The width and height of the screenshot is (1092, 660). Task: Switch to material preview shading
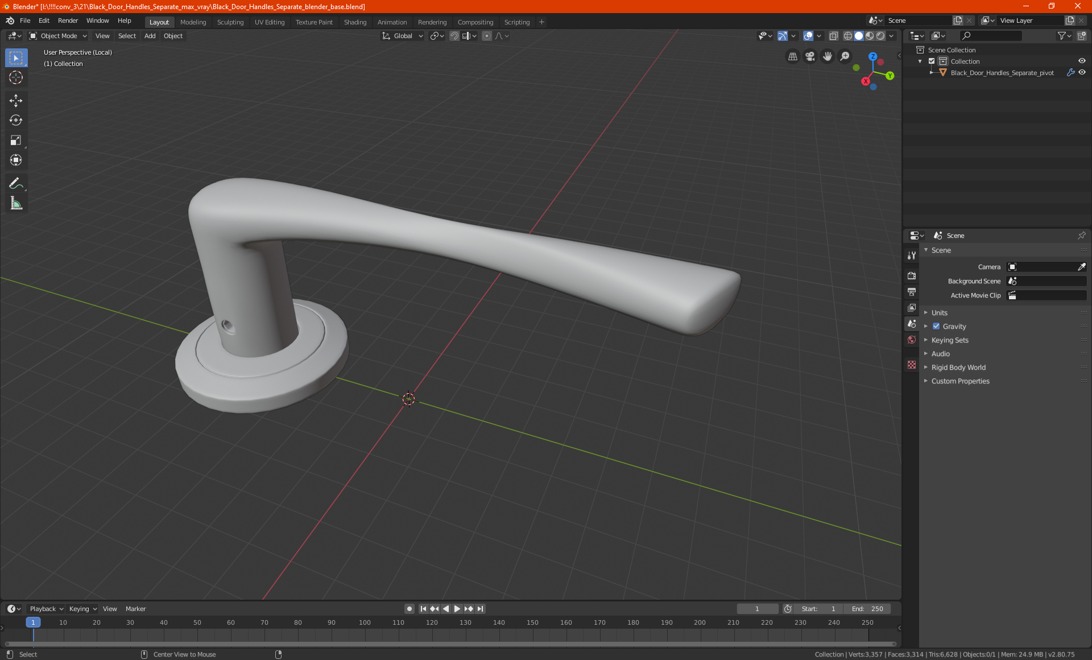click(870, 36)
